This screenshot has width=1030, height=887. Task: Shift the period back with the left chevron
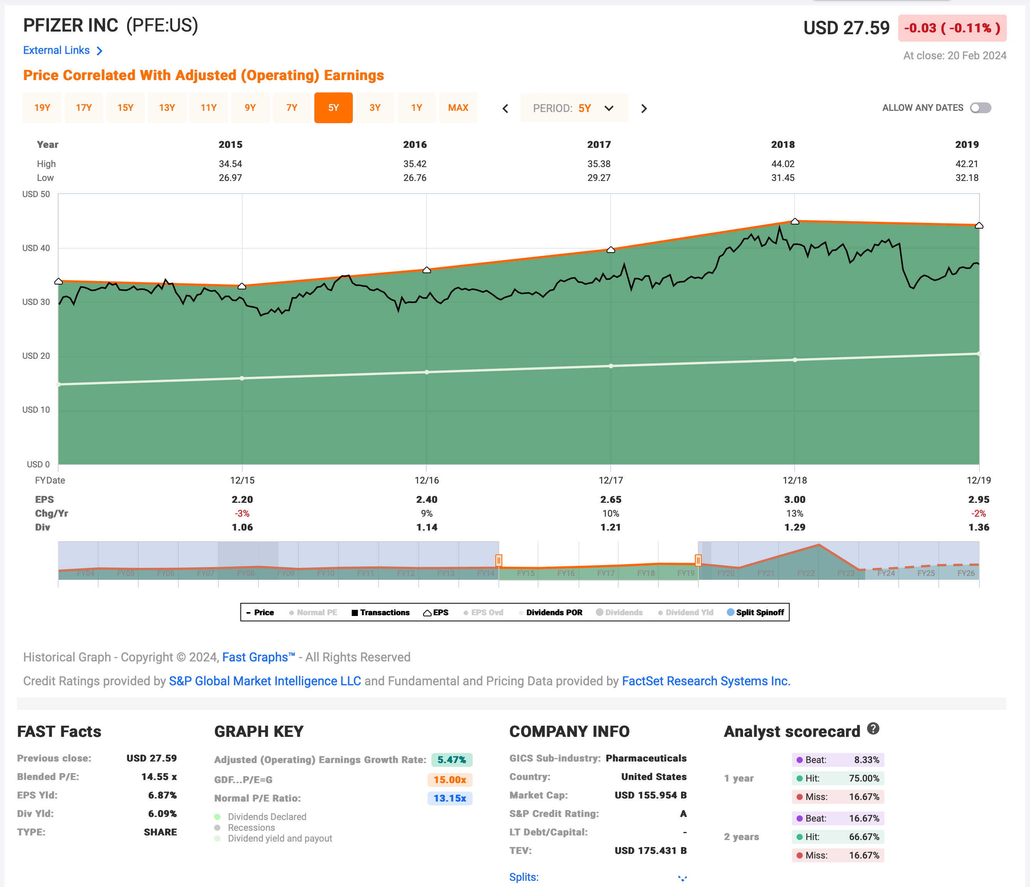coord(505,108)
